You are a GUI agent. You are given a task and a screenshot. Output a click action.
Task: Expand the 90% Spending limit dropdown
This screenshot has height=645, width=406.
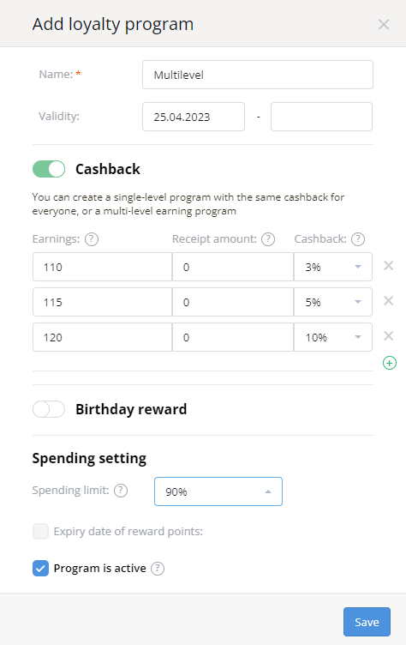pos(218,491)
